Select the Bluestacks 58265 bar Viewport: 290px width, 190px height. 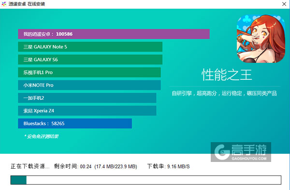pos(75,123)
